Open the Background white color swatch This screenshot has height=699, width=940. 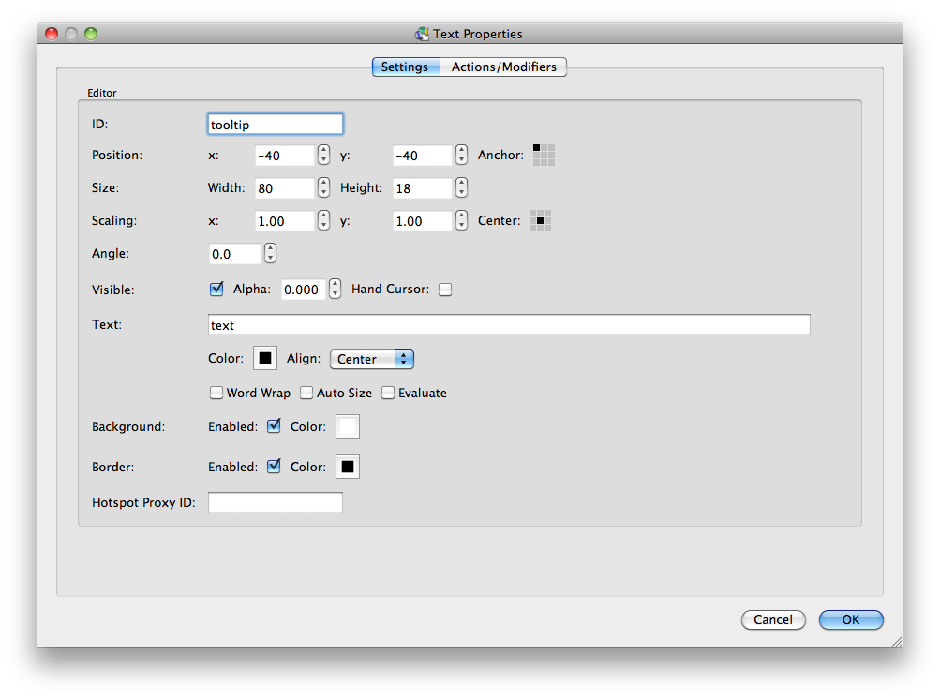click(348, 427)
